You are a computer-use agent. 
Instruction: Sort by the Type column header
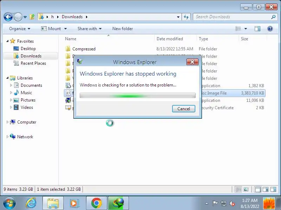tap(203, 39)
